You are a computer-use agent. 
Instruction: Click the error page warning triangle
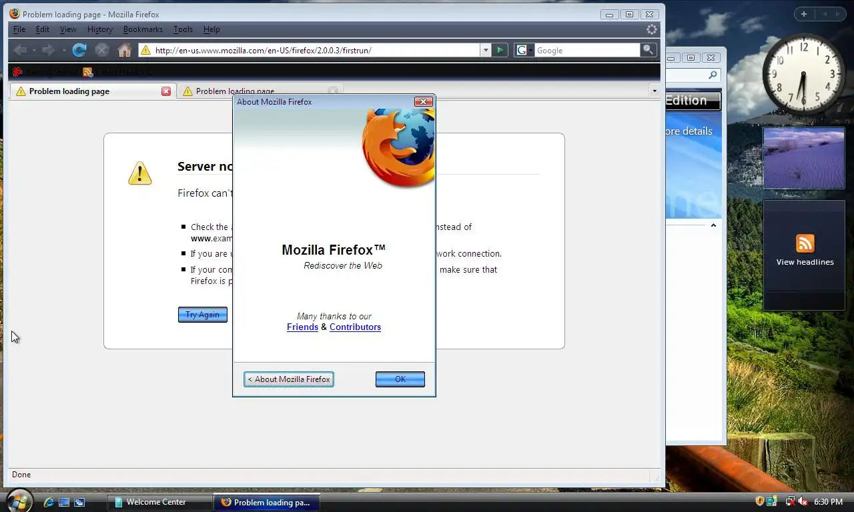point(140,173)
